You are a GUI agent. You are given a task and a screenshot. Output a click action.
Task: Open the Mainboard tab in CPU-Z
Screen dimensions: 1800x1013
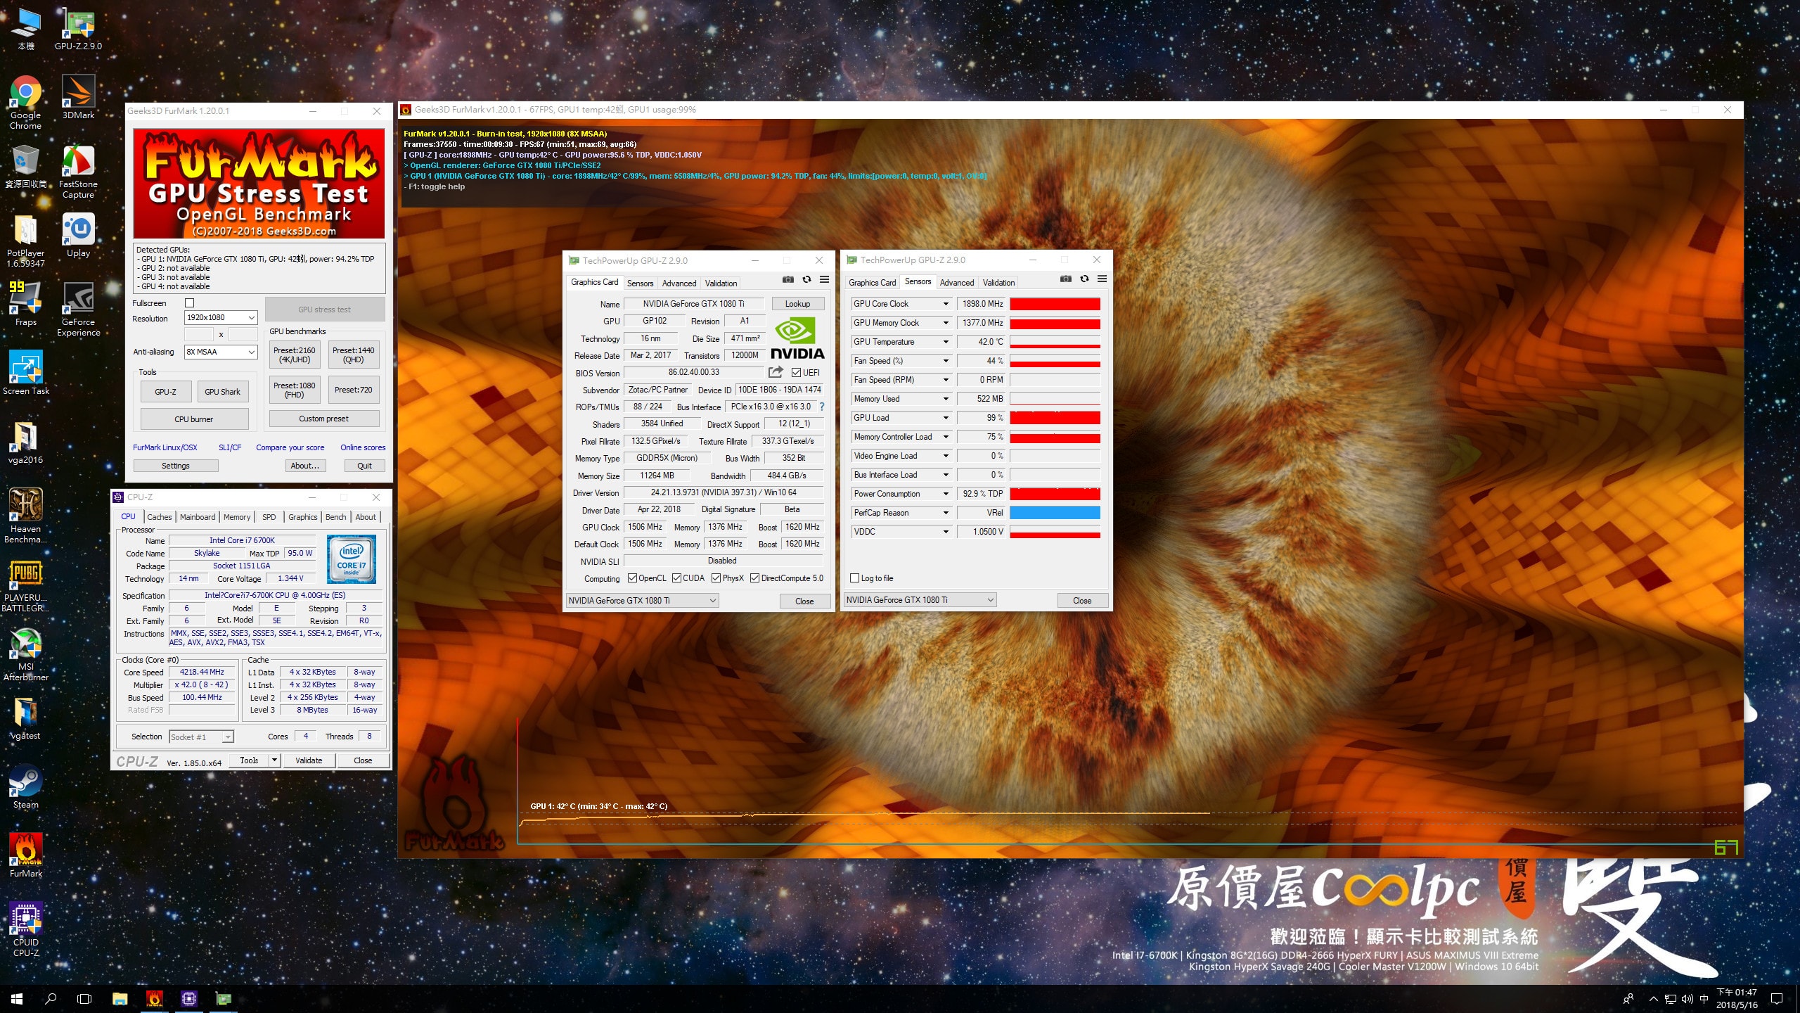point(198,517)
